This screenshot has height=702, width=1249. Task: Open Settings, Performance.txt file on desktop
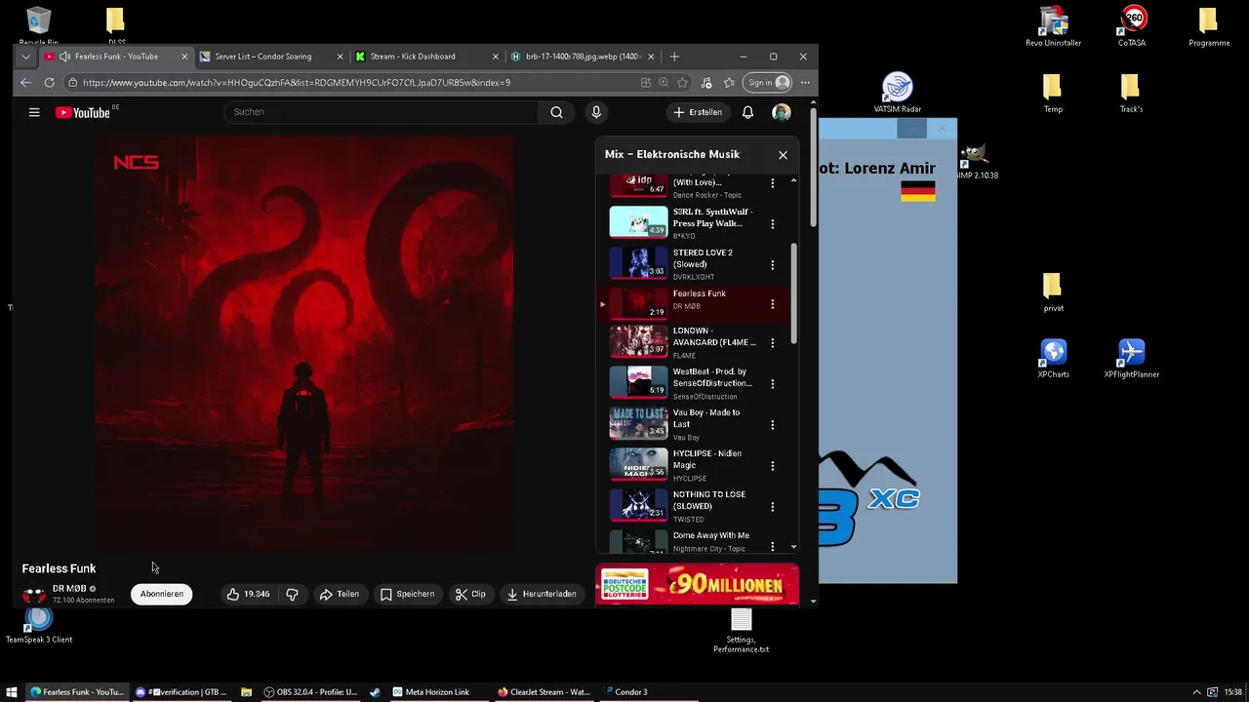pos(741,631)
